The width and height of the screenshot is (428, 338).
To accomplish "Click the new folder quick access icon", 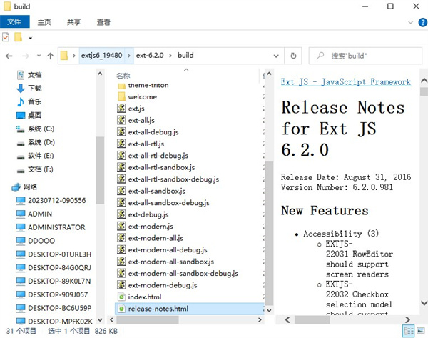I will (18, 37).
